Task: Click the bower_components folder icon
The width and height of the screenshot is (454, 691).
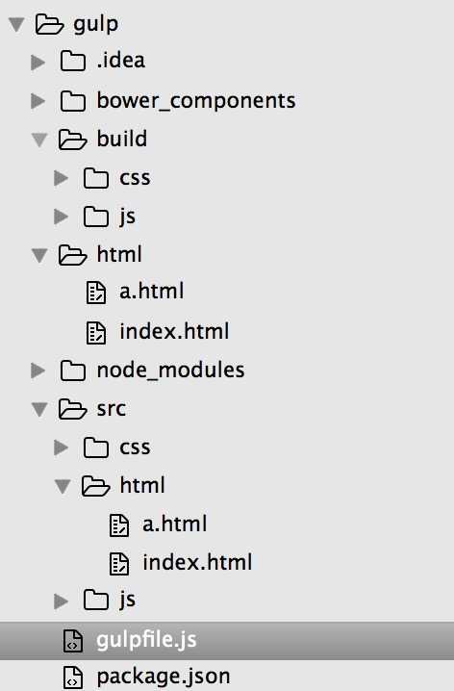Action: 73,101
